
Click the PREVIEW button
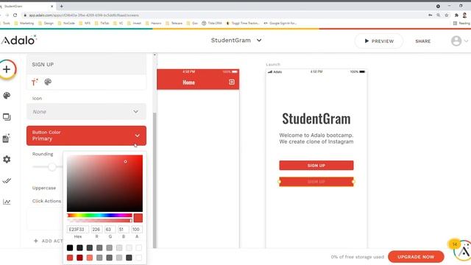click(x=379, y=41)
